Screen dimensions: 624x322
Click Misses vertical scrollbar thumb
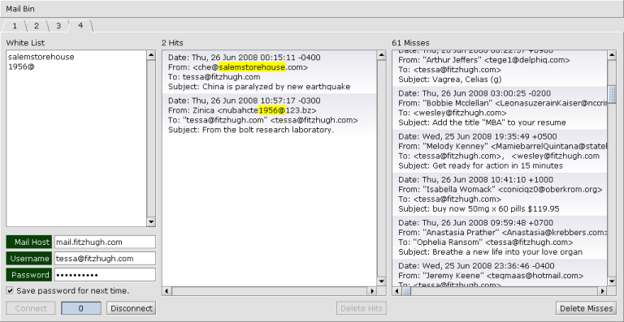pyautogui.click(x=612, y=95)
